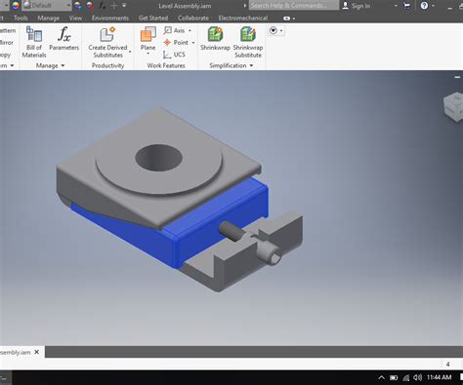Open the Get Started ribbon tab

point(153,19)
